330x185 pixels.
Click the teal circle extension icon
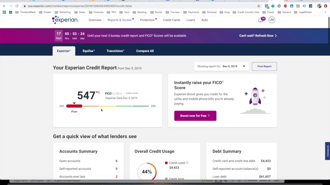(x=273, y=6)
